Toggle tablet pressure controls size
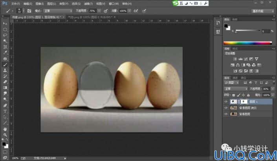Image resolution: width=277 pixels, height=161 pixels. tap(144, 11)
